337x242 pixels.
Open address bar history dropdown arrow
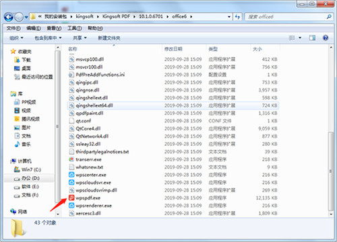coord(229,17)
